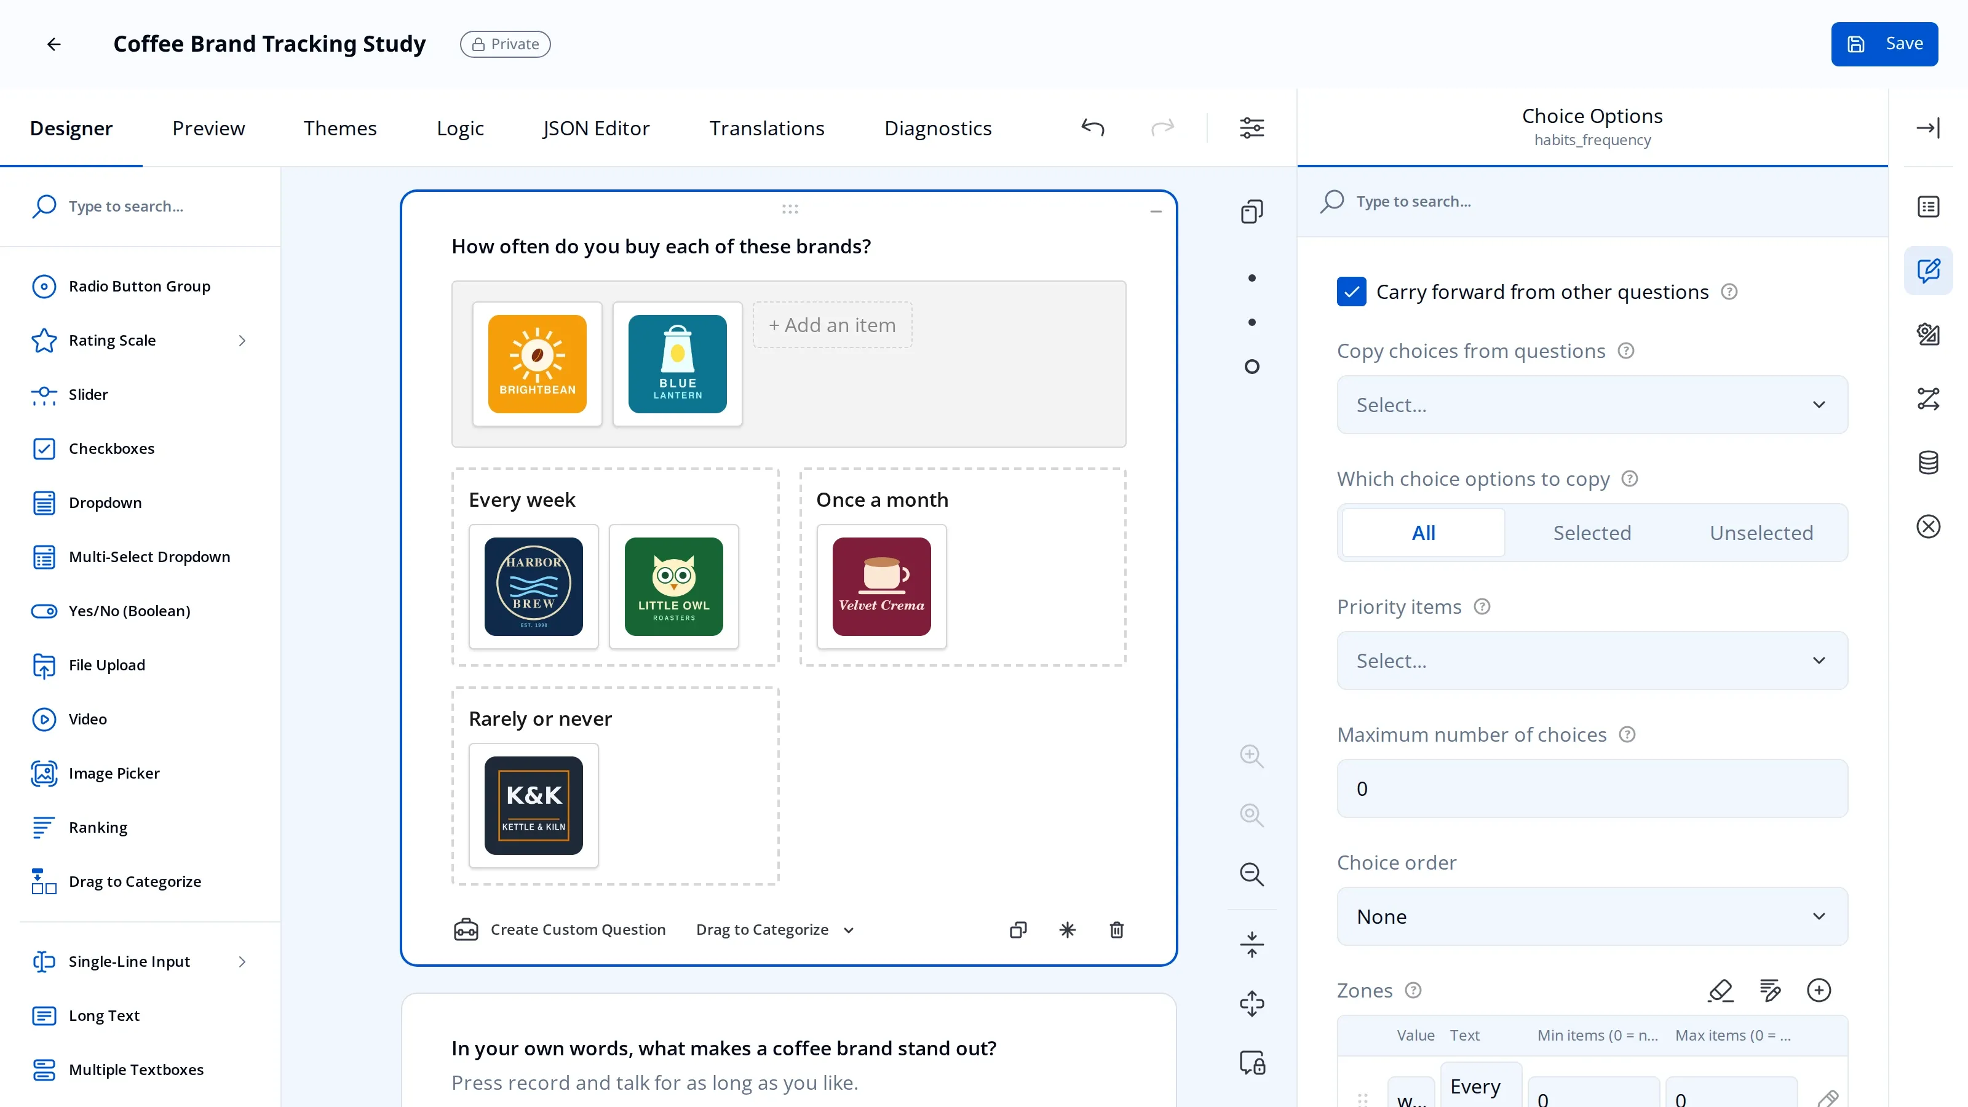Focus the toolbox search field
The height and width of the screenshot is (1107, 1968).
pos(141,206)
